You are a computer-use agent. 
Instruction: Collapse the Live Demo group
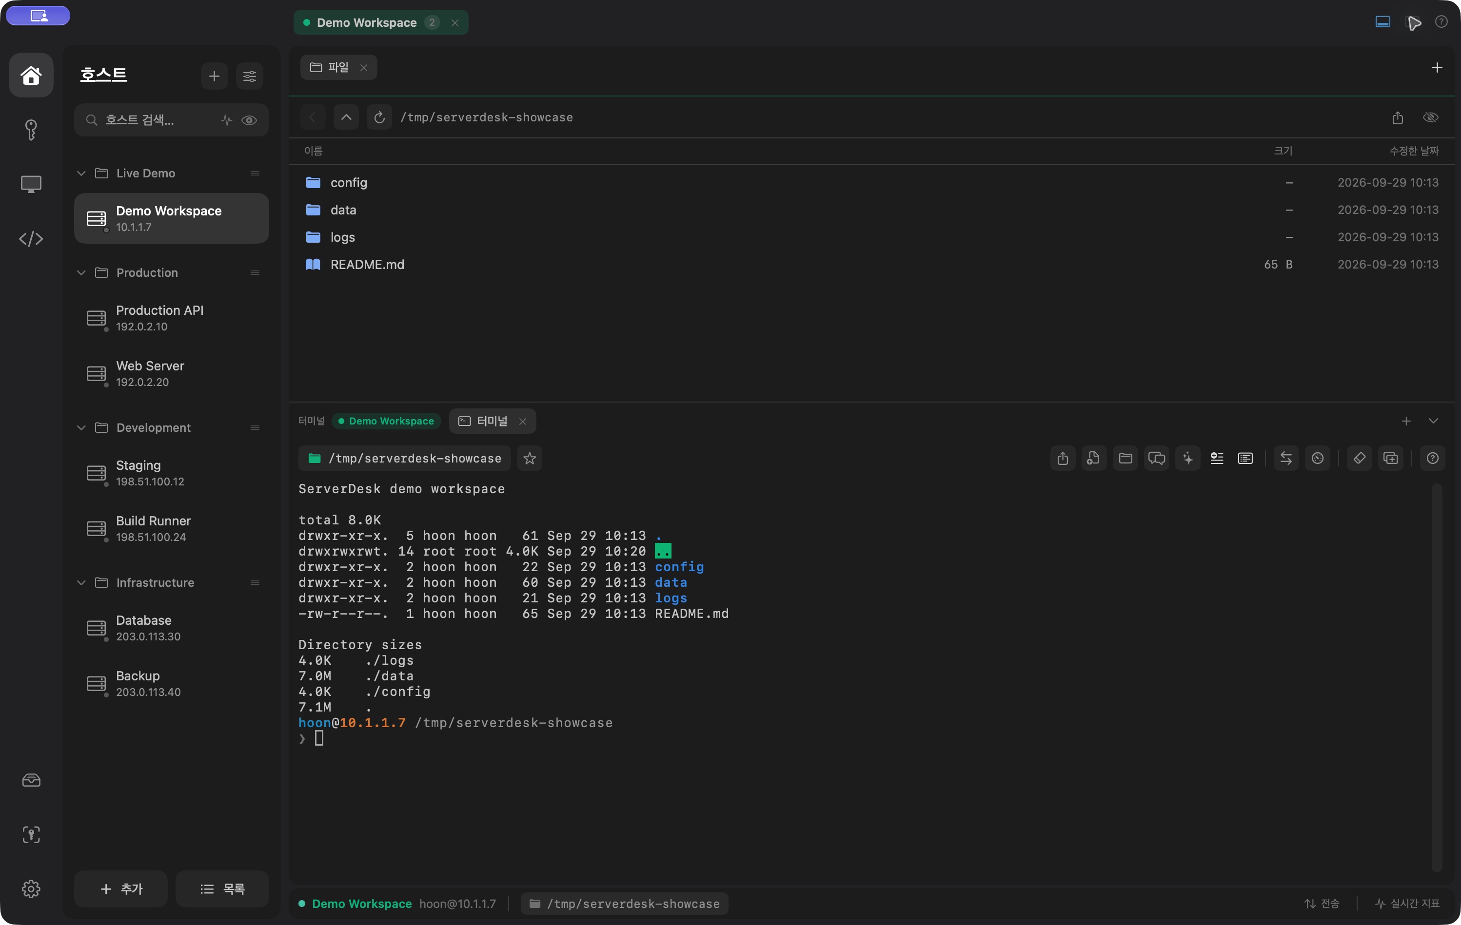pos(81,173)
